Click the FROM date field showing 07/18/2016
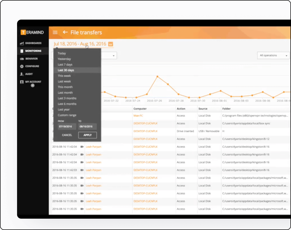 click(x=66, y=127)
